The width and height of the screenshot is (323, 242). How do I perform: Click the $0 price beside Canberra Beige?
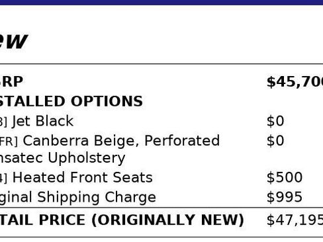275,141
